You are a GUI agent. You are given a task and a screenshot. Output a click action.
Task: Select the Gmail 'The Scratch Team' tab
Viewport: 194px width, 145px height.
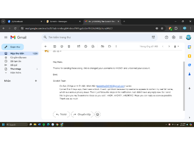[102, 21]
